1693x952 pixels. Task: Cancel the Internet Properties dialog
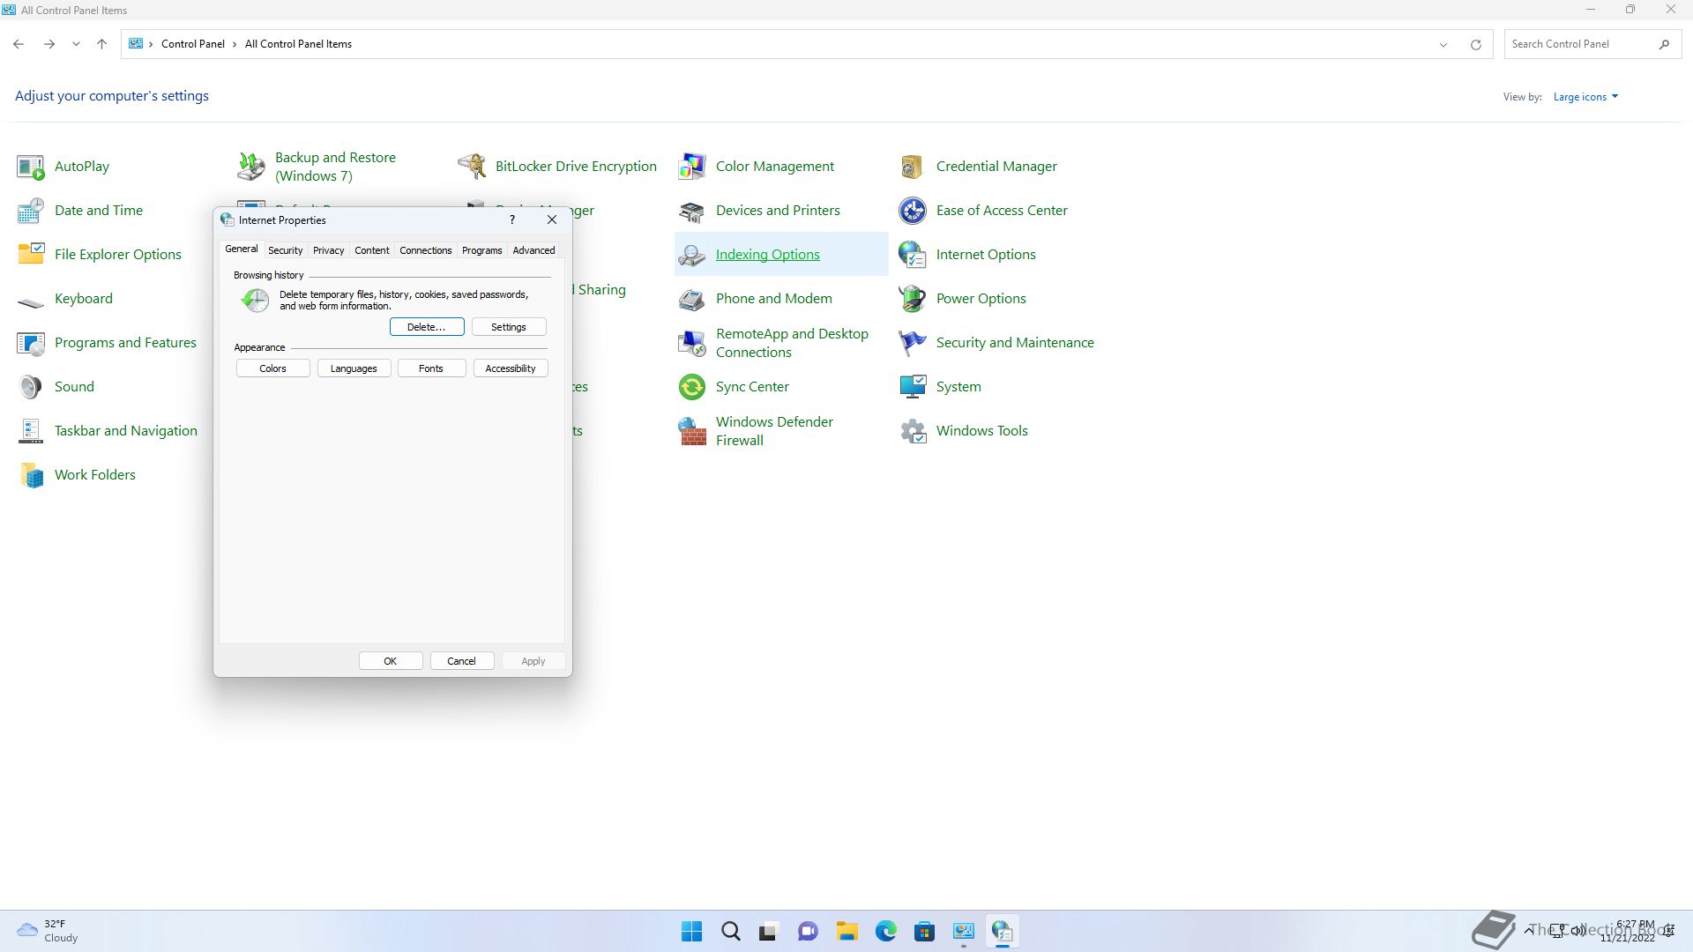(x=461, y=661)
